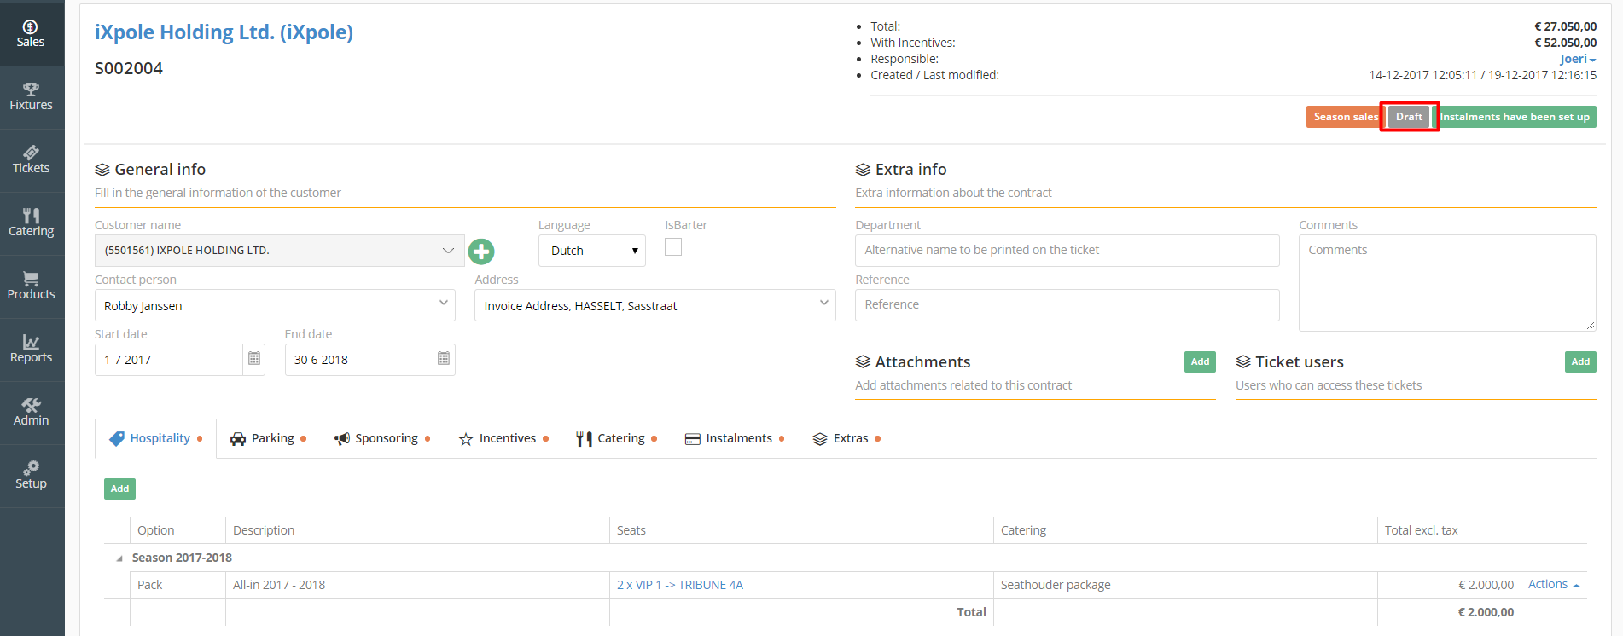The image size is (1623, 636).
Task: Switch to the Parking tab
Action: [x=268, y=438]
